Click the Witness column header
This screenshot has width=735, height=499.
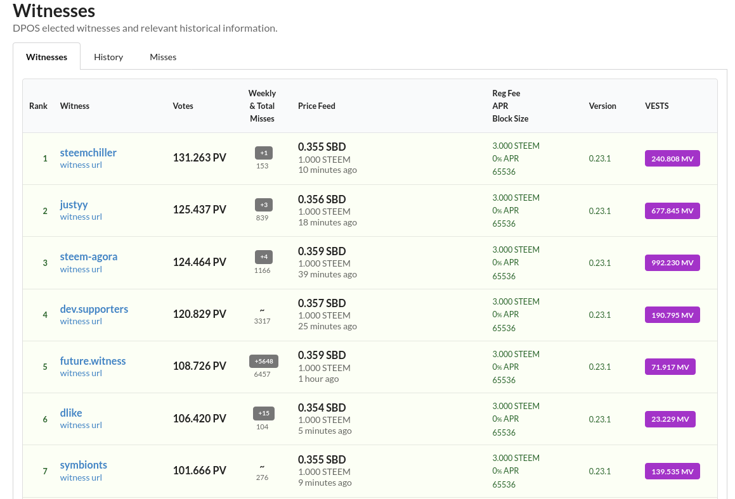click(75, 106)
